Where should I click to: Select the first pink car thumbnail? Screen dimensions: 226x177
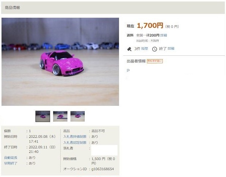[x=43, y=116]
